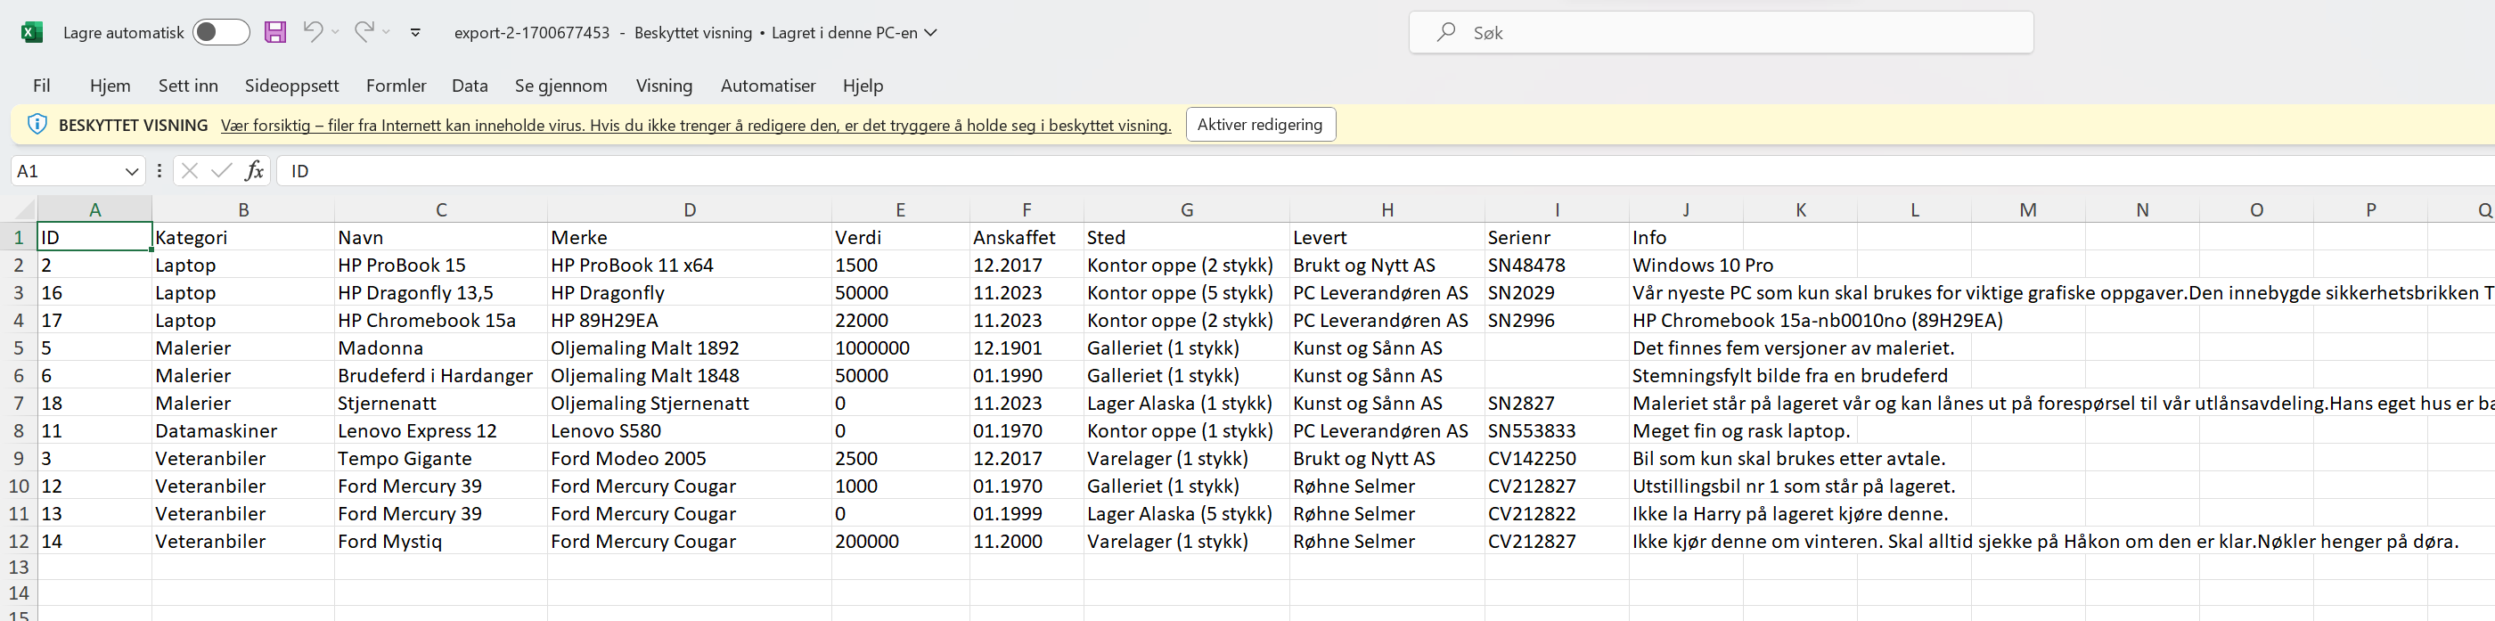Open the Sett inn tab
The height and width of the screenshot is (621, 2495).
pyautogui.click(x=188, y=86)
